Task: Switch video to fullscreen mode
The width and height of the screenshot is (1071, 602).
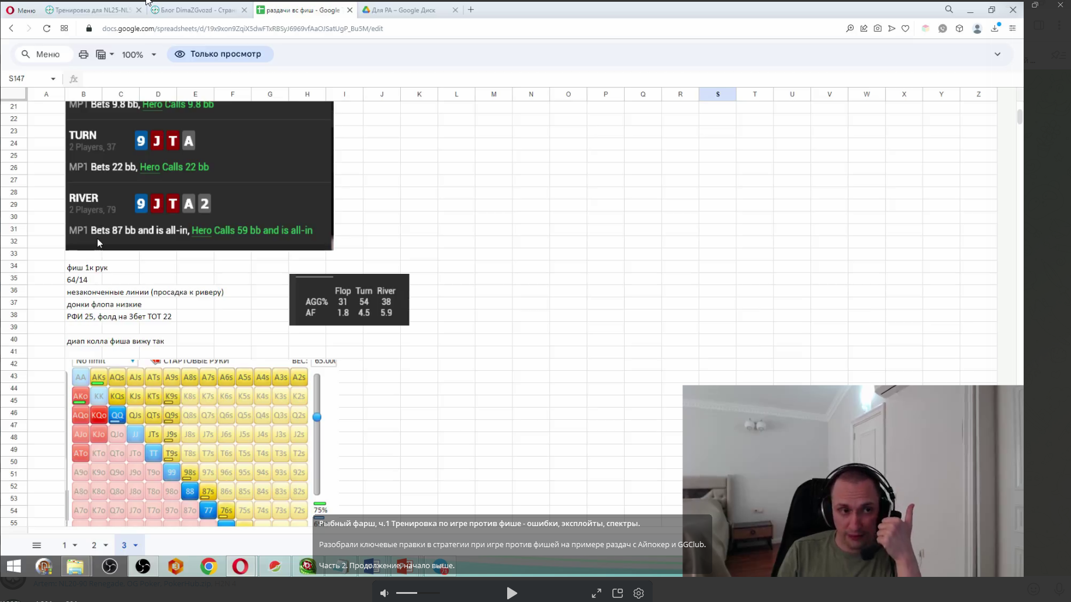Action: 597,593
